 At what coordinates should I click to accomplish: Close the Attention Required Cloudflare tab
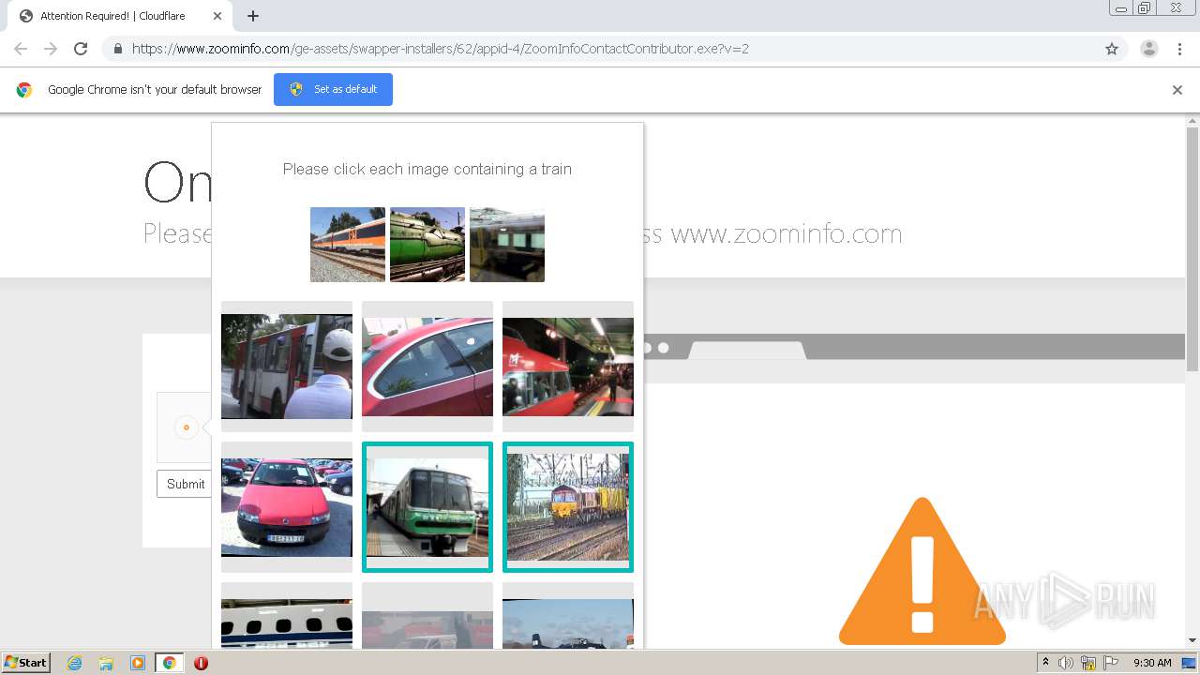[217, 16]
